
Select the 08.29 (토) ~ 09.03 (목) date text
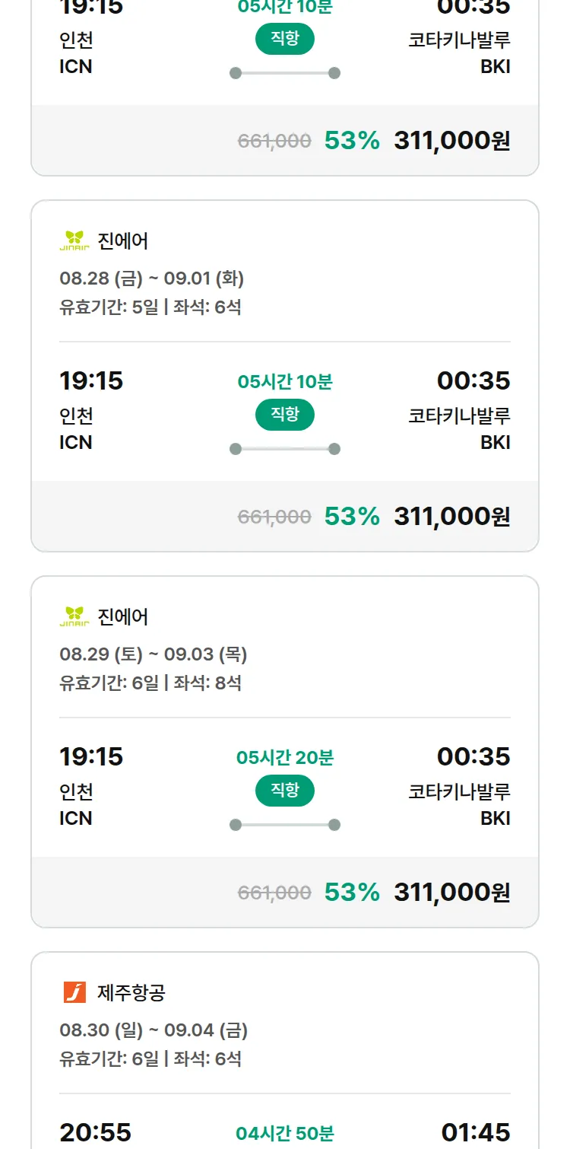tap(154, 654)
